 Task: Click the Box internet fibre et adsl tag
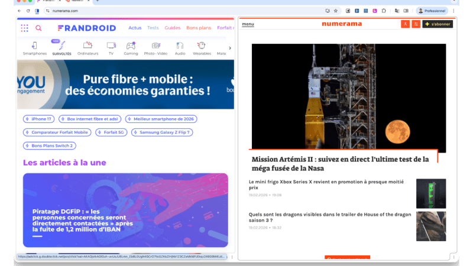tap(90, 119)
